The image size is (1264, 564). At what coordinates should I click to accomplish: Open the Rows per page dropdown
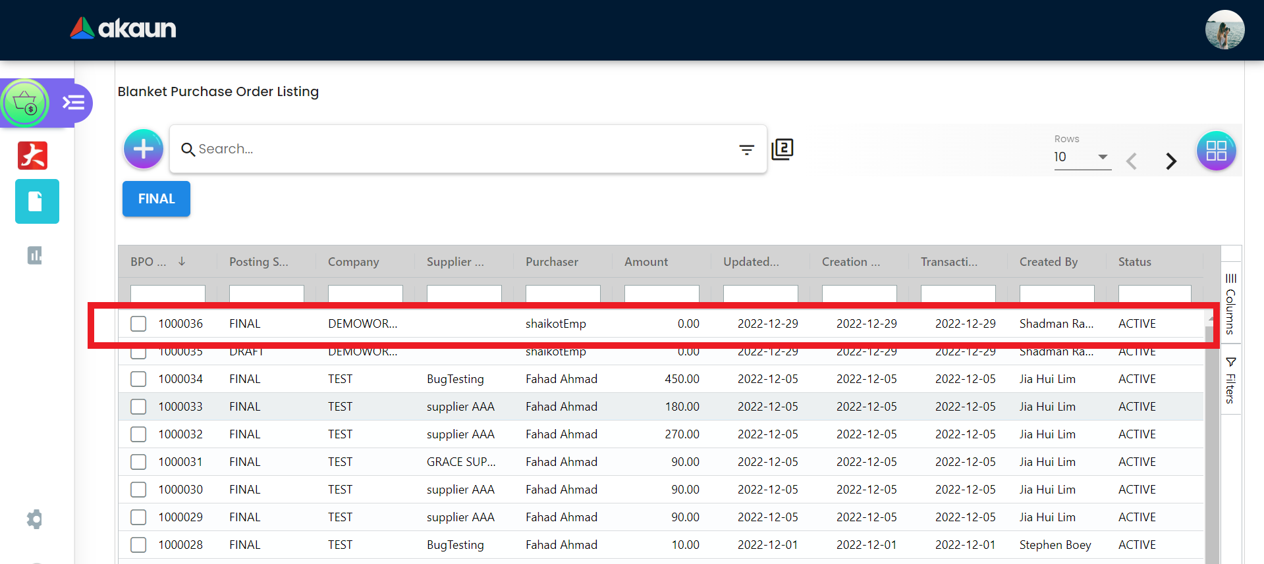click(1082, 157)
